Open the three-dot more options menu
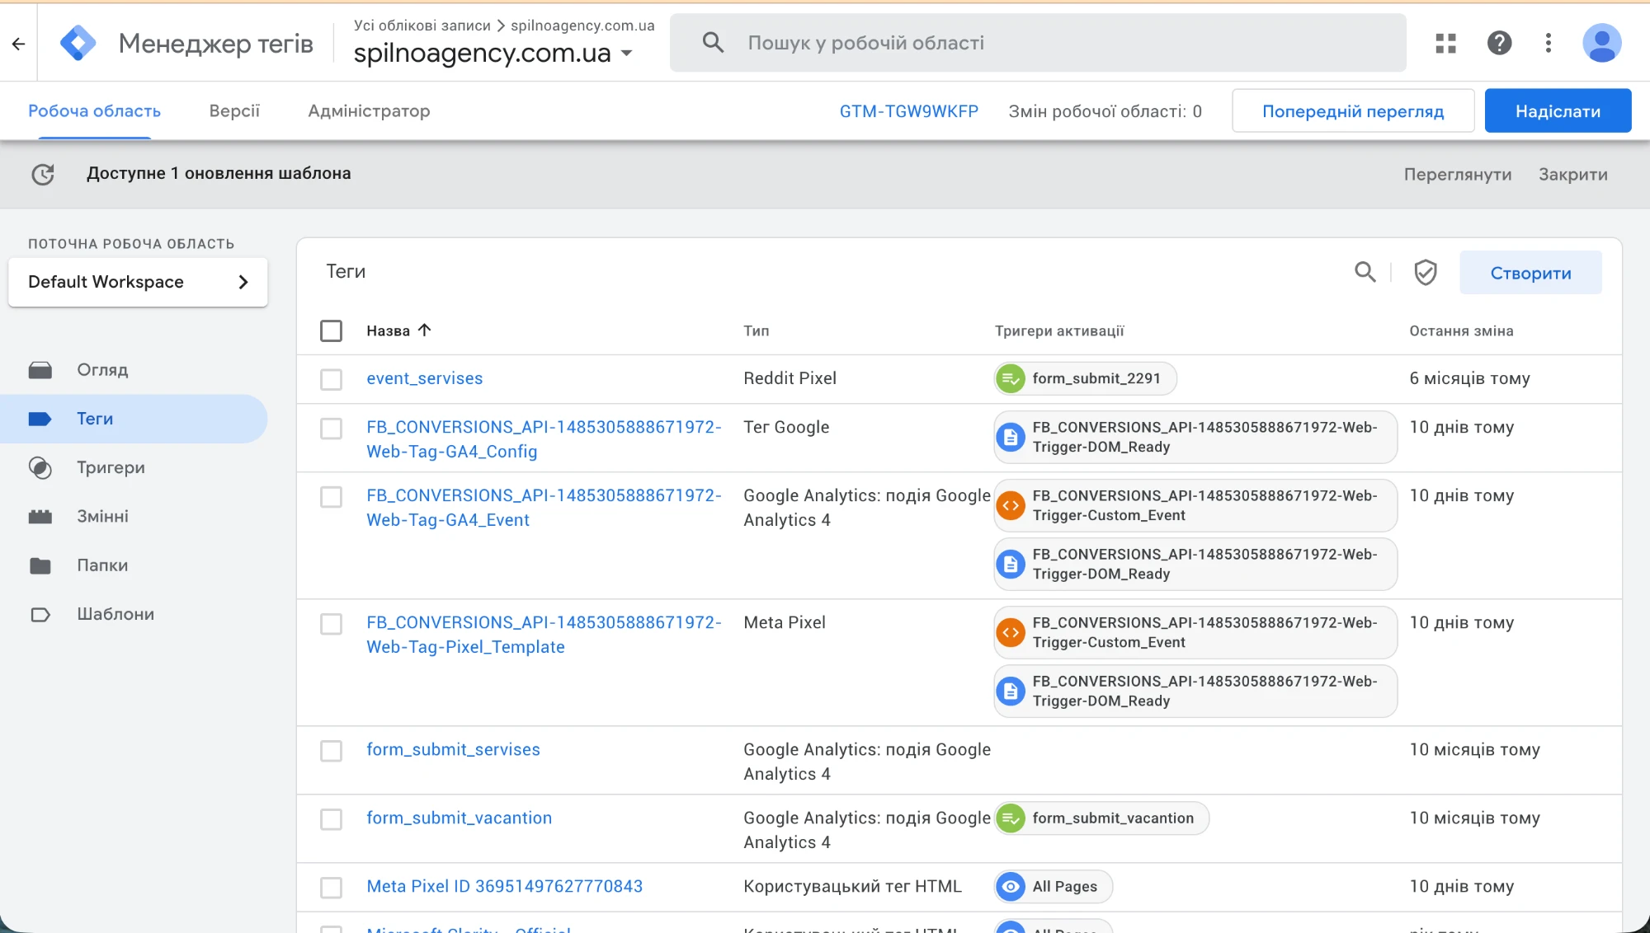 click(x=1549, y=43)
